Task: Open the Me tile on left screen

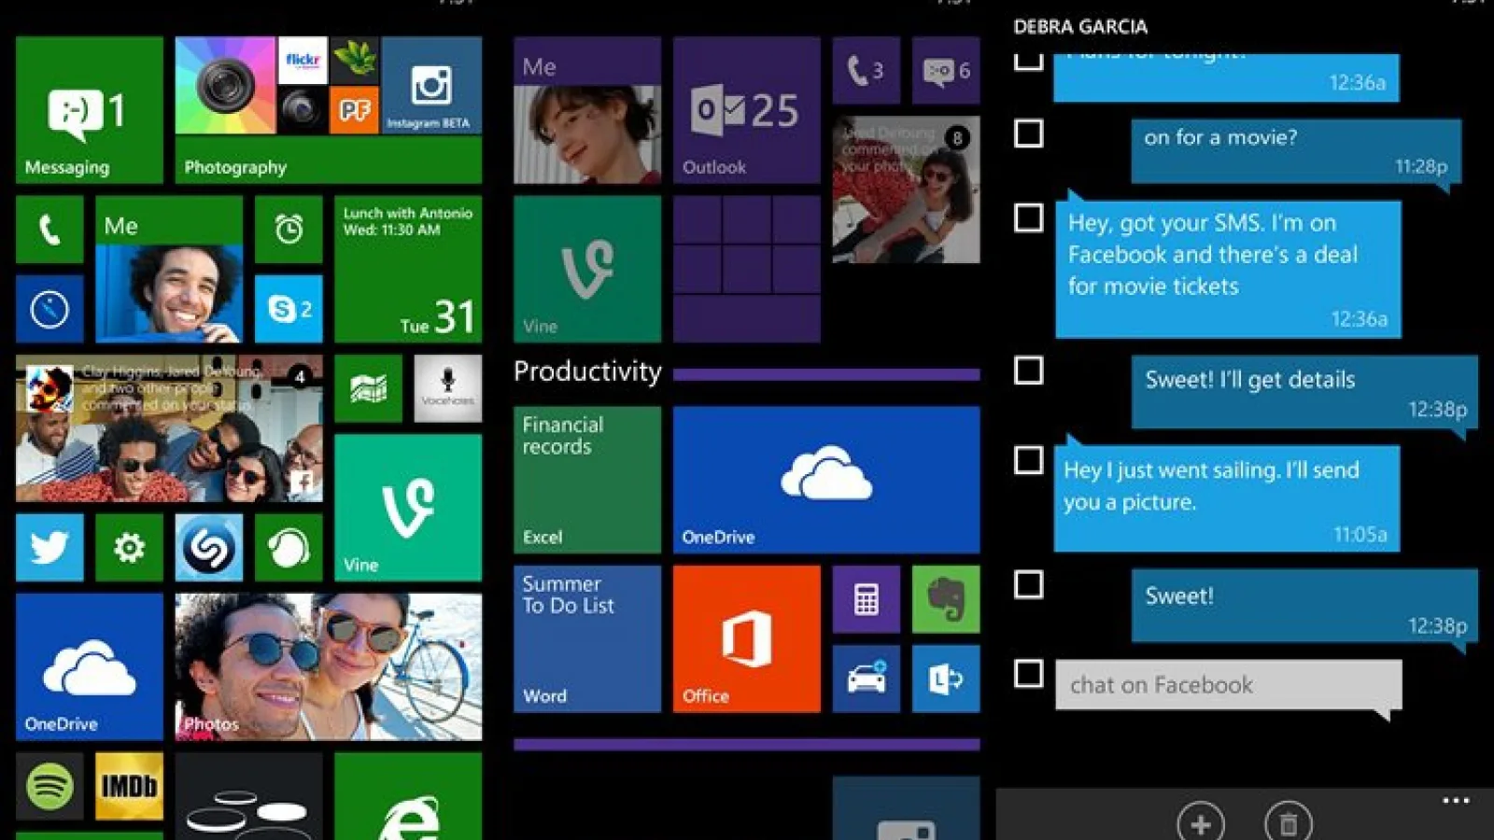Action: [169, 269]
